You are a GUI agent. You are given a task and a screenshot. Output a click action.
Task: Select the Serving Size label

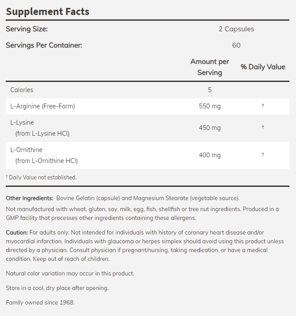point(26,29)
